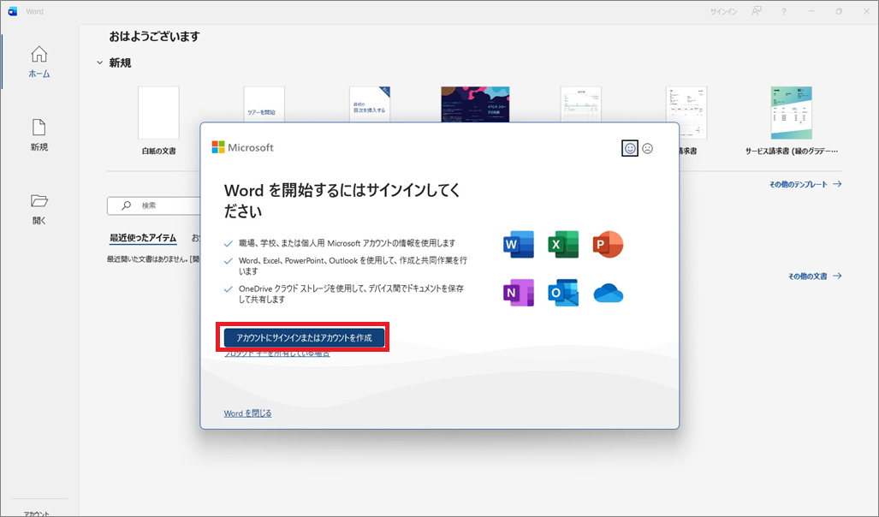The width and height of the screenshot is (879, 517).
Task: Click the Outlook app icon
Action: (x=563, y=293)
